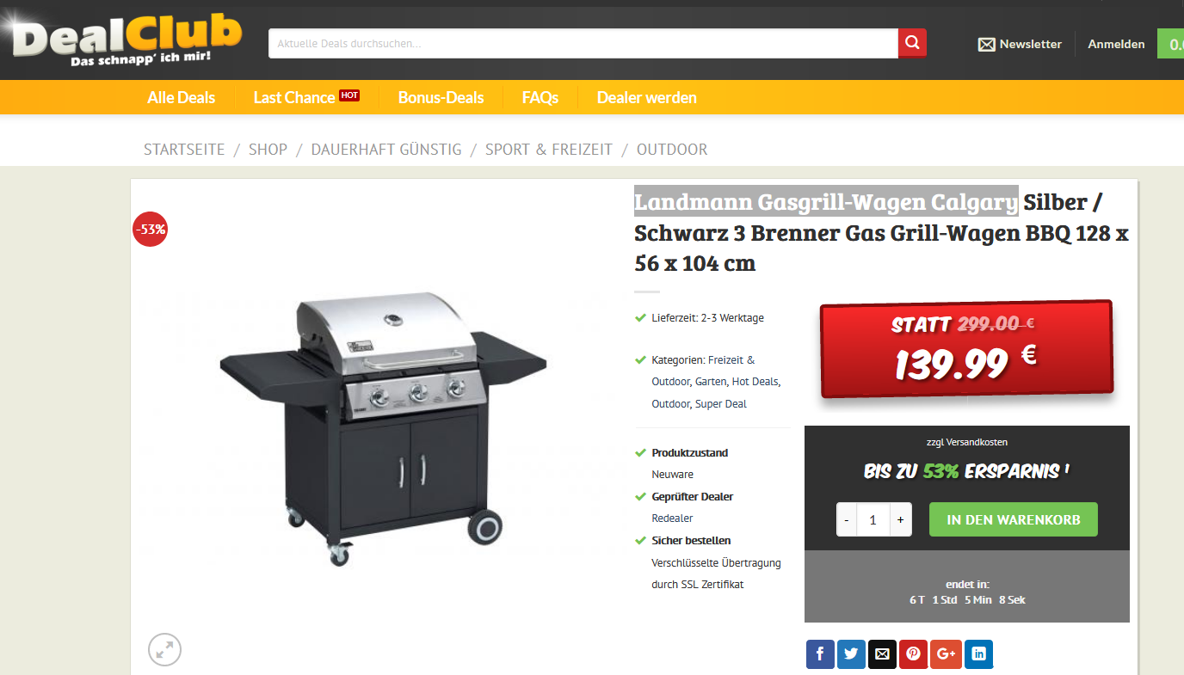Add item via In den Warenkorb
This screenshot has height=675, width=1184.
click(1014, 519)
